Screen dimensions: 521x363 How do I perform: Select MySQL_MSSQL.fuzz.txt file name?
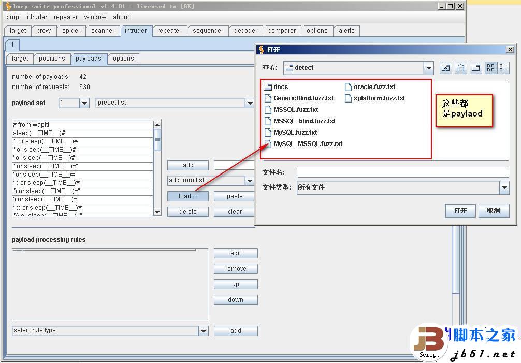pos(308,144)
